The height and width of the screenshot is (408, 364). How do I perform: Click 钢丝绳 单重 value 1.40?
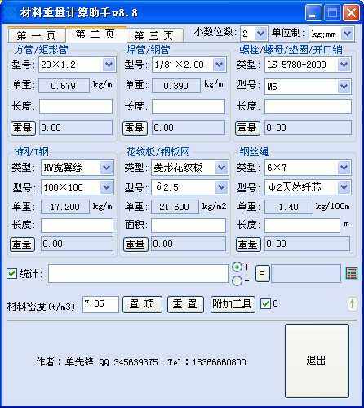pos(289,207)
